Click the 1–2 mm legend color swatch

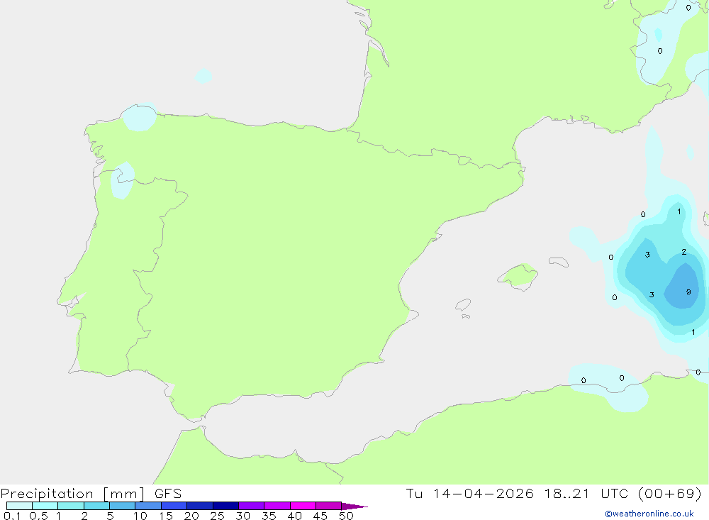(x=70, y=506)
